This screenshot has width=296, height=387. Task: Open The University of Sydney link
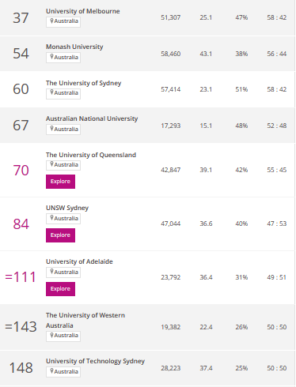(83, 83)
